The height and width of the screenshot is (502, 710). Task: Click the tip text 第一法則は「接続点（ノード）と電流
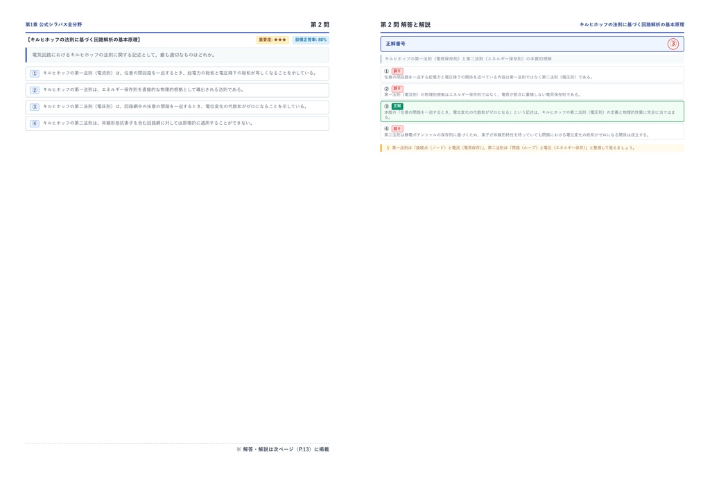pyautogui.click(x=514, y=148)
